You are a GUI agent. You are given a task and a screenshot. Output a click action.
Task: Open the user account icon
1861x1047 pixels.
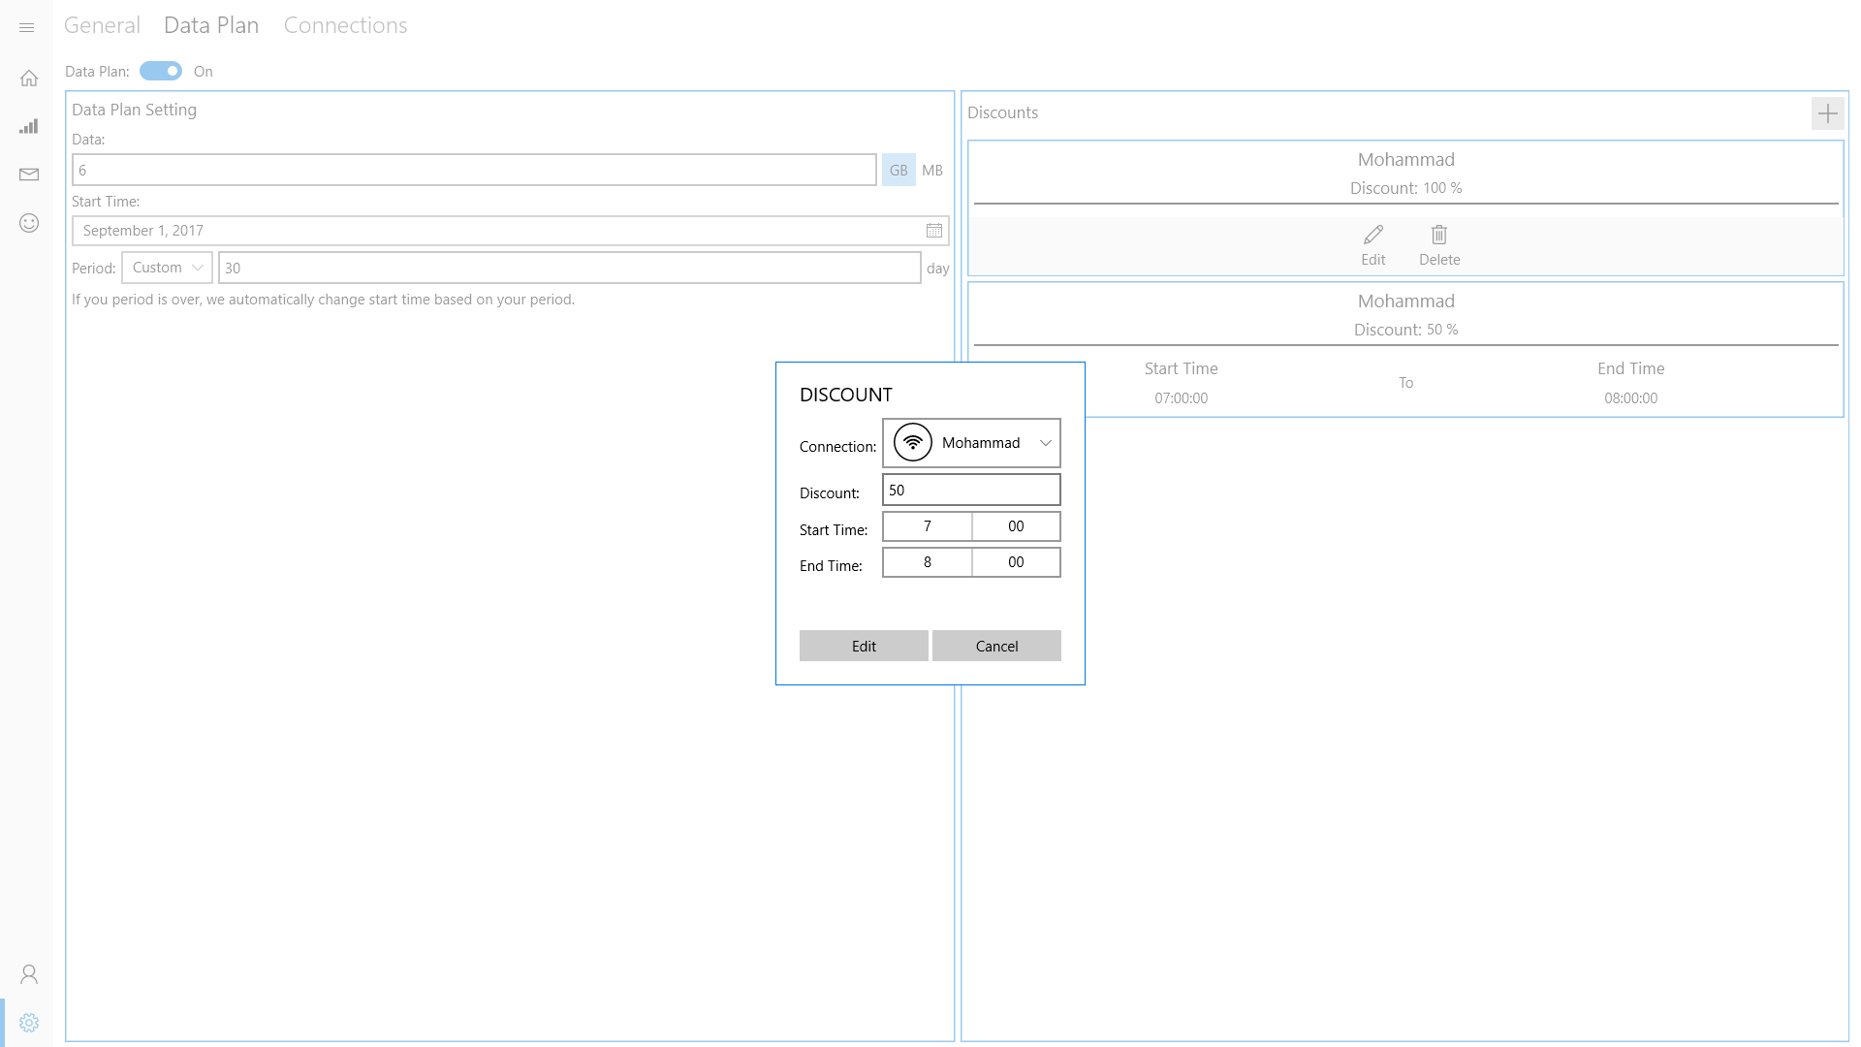pyautogui.click(x=29, y=974)
